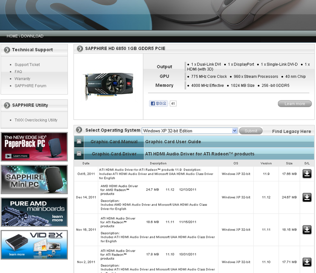This screenshot has height=273, width=316.
Task: Click the Graphic Card Manual label
Action: pyautogui.click(x=114, y=142)
